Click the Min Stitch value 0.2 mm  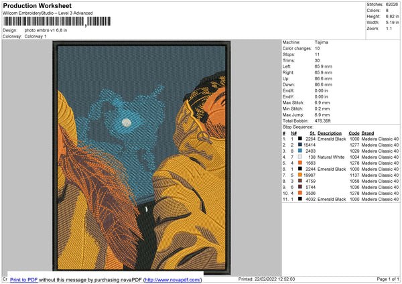click(322, 109)
